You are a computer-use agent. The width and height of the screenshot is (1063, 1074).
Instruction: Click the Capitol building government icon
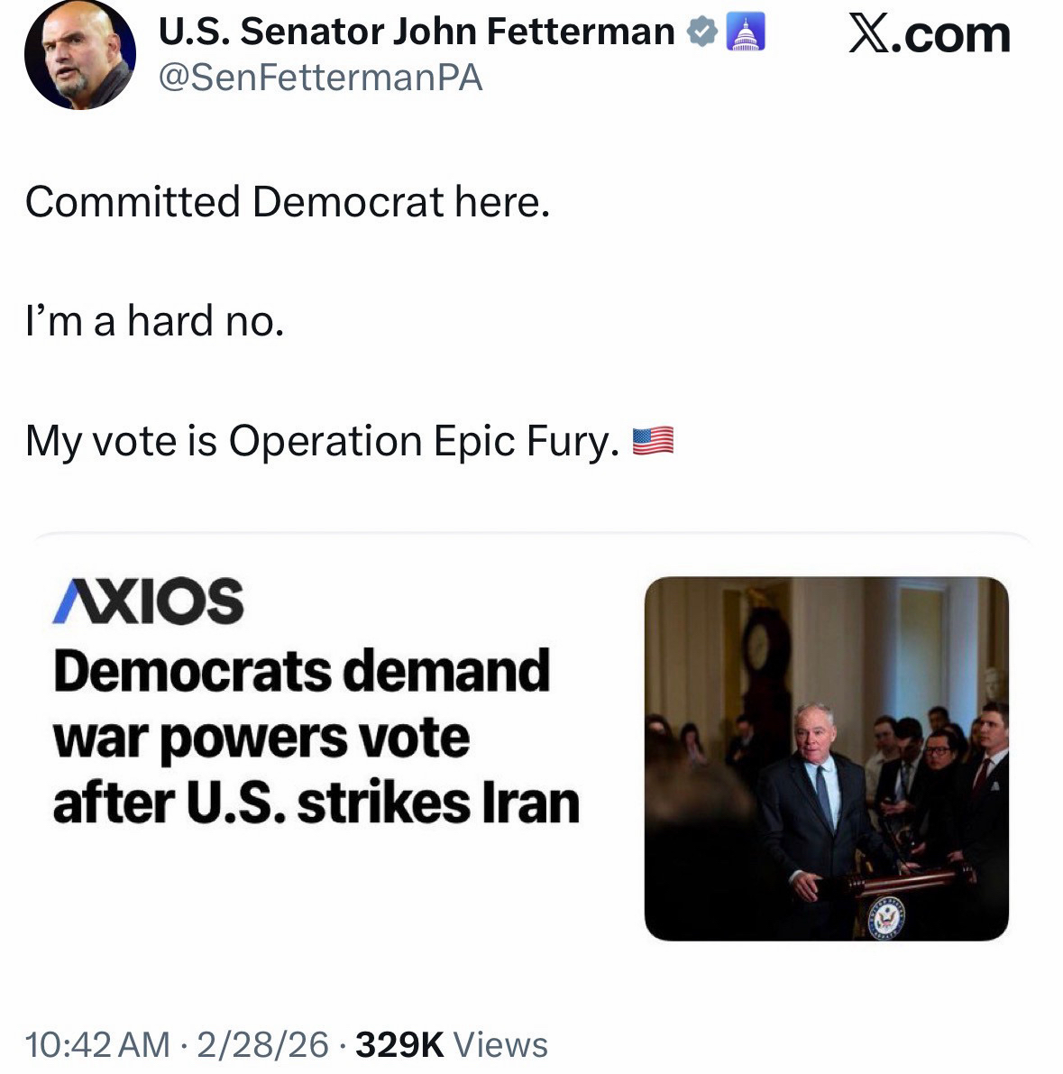745,32
